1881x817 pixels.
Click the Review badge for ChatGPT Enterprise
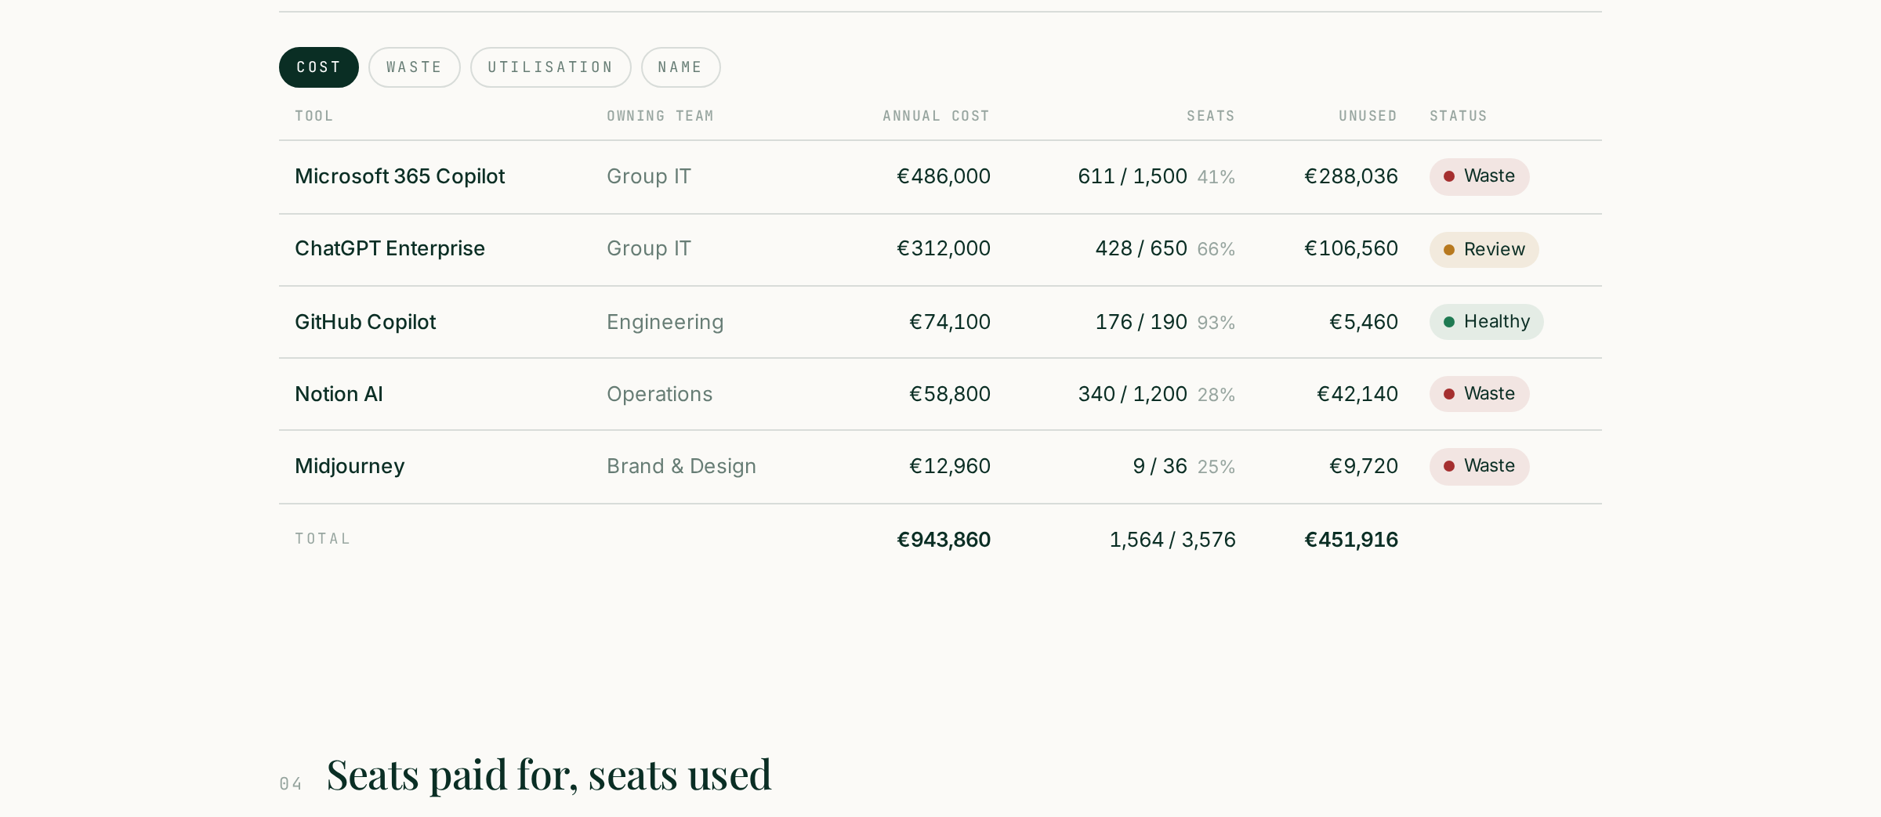coord(1484,250)
